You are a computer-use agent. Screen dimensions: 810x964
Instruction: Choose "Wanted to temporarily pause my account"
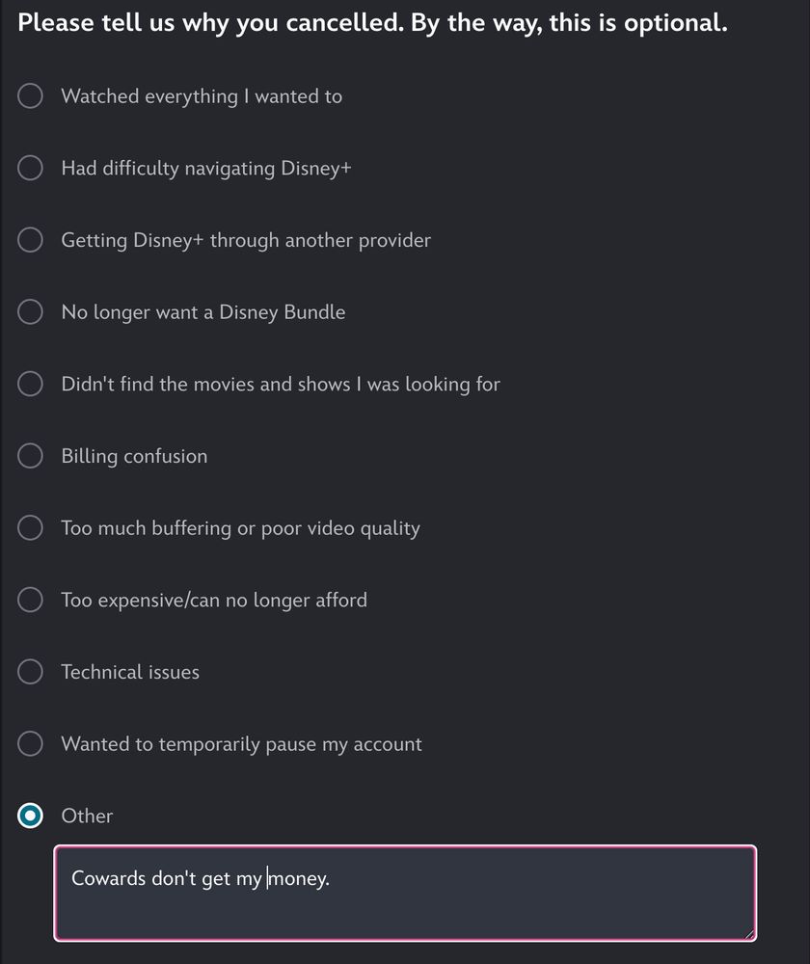[30, 743]
